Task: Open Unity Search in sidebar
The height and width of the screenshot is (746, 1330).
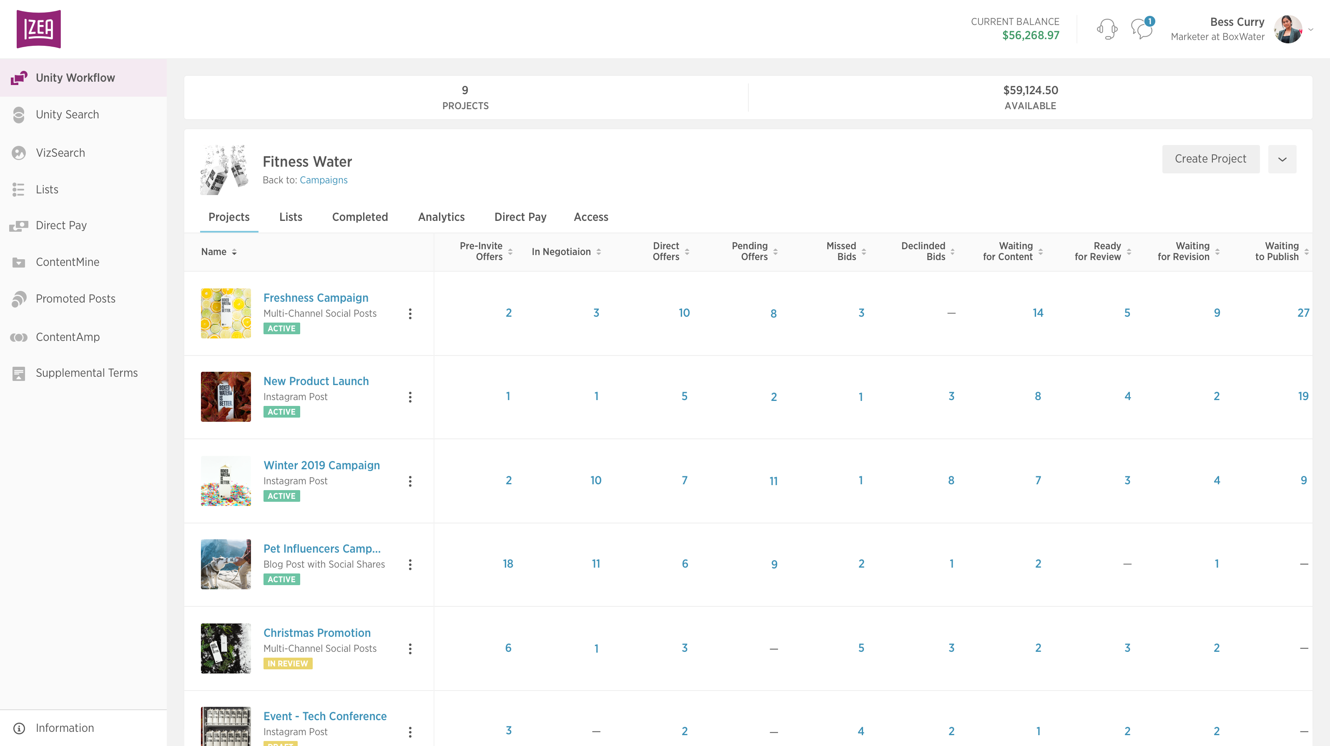Action: pyautogui.click(x=67, y=115)
